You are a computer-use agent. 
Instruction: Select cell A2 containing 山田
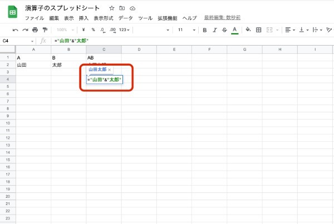(33, 65)
